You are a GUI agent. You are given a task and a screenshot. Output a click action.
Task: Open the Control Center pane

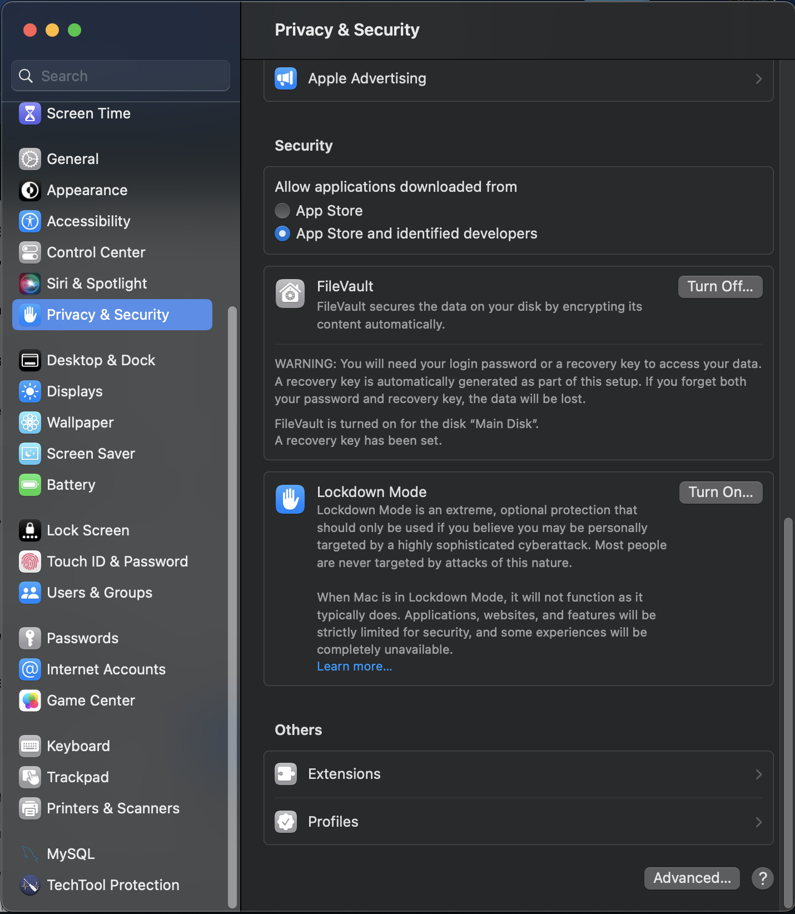[112, 252]
